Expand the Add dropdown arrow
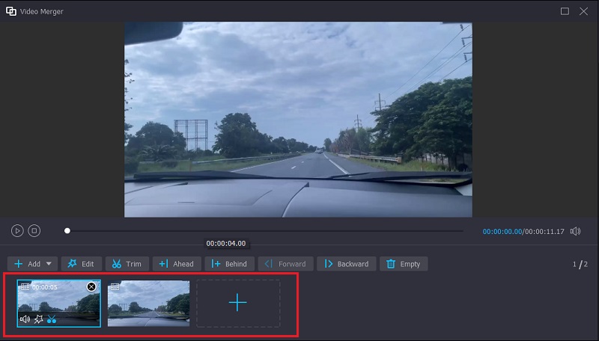599x341 pixels. point(49,264)
